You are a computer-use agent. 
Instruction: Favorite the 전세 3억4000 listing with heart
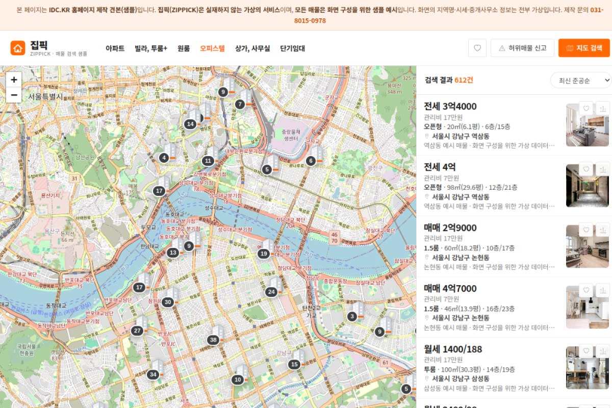586,109
